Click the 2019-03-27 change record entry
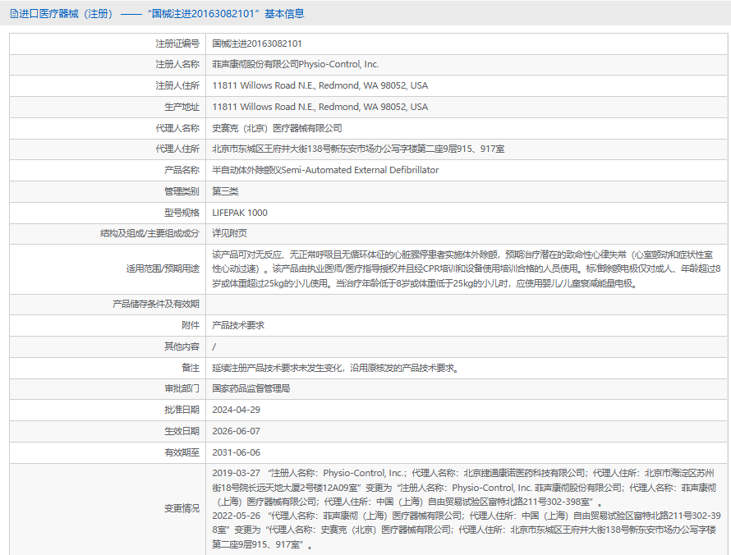 pyautogui.click(x=464, y=488)
